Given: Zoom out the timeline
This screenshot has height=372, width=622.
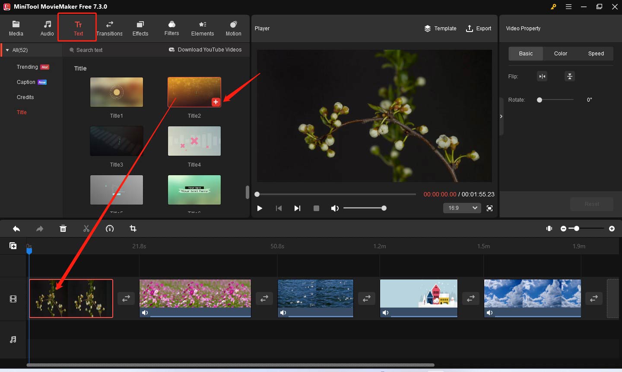Looking at the screenshot, I should coord(563,228).
